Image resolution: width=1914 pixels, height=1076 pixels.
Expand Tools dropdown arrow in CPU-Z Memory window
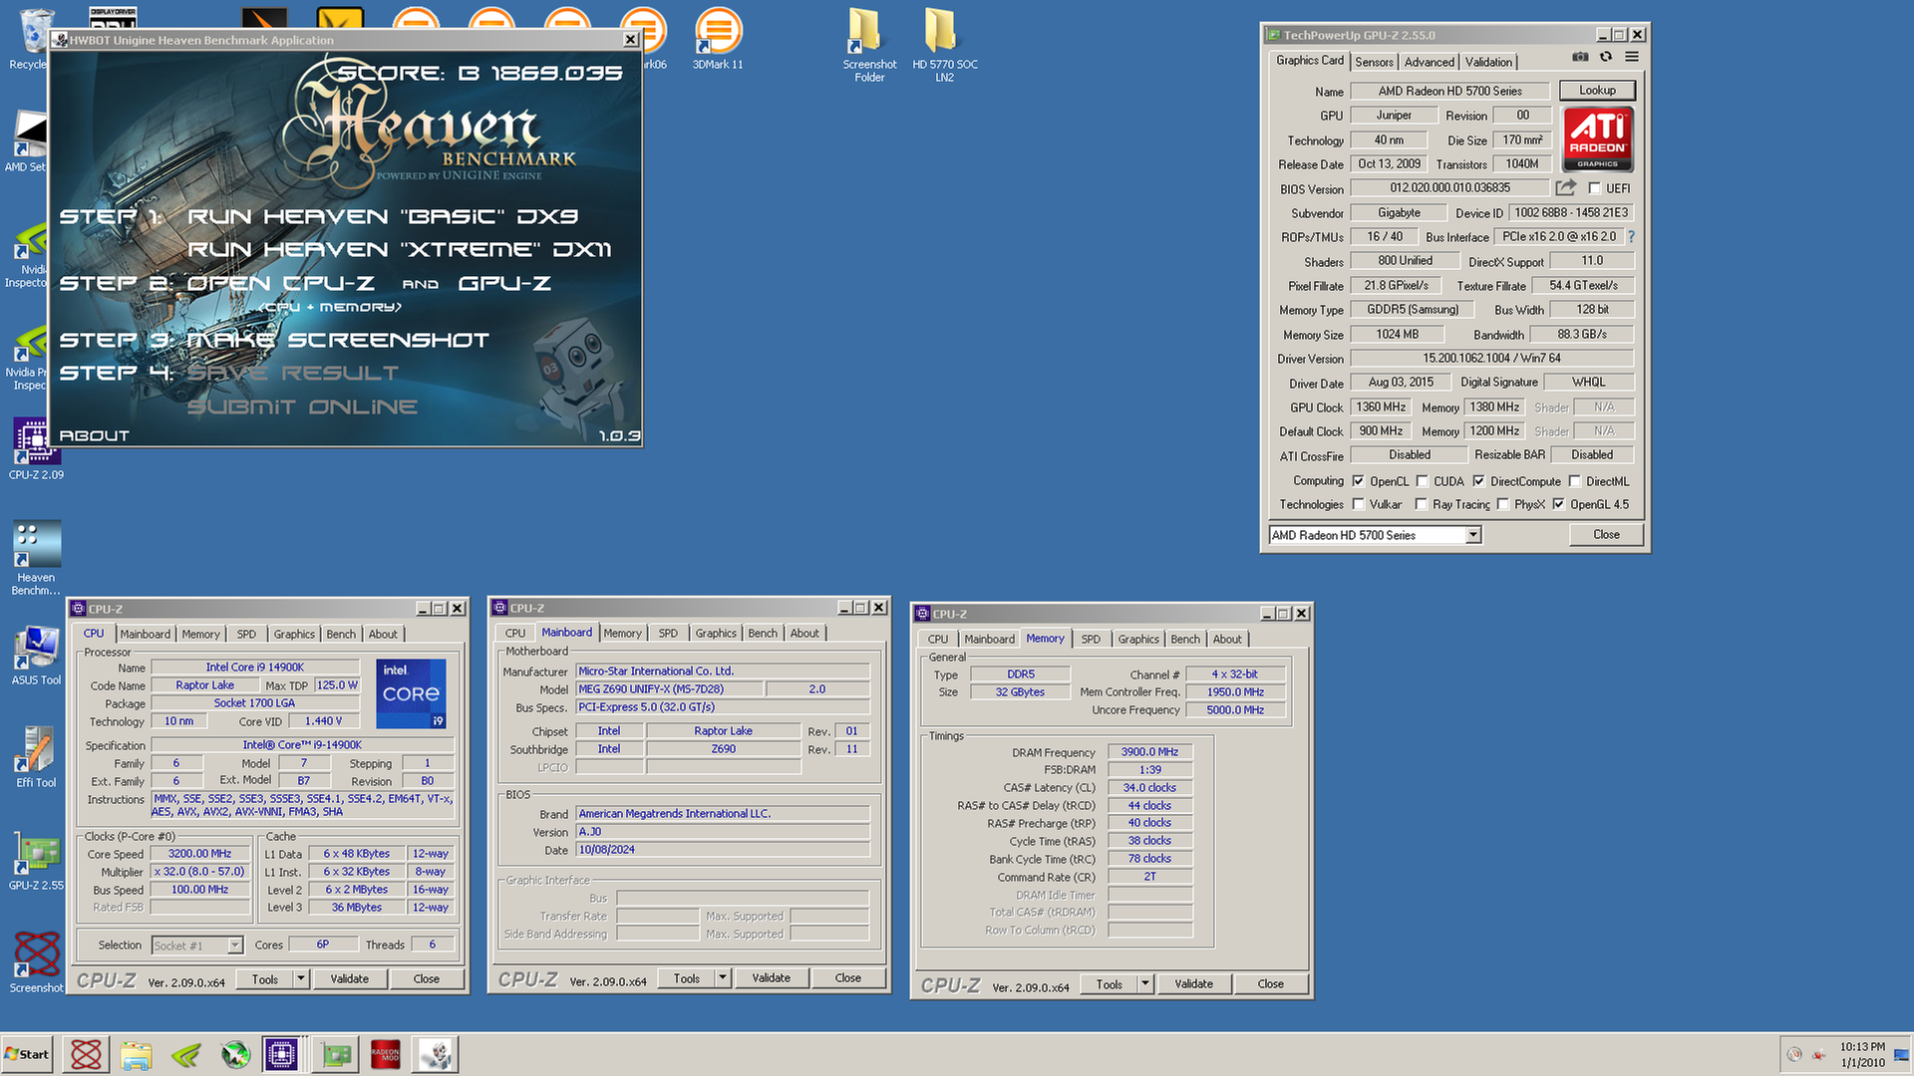pyautogui.click(x=1144, y=984)
